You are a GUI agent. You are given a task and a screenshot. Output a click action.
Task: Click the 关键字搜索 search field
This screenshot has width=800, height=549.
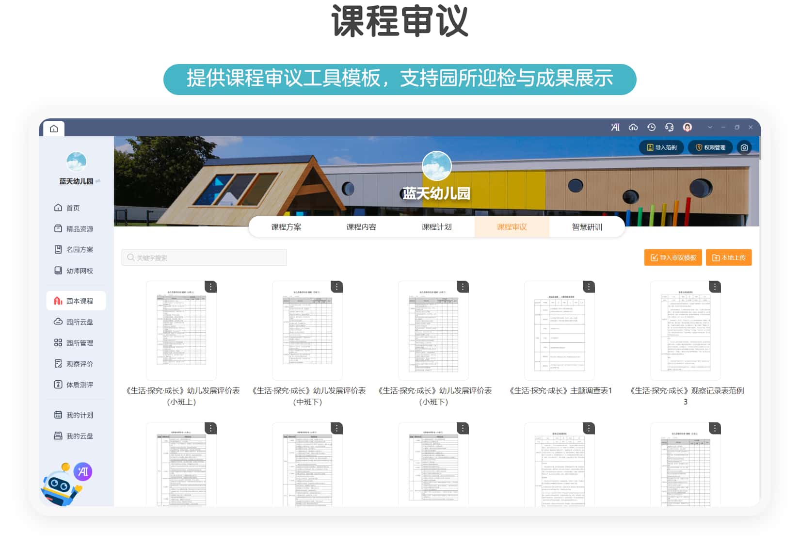204,258
